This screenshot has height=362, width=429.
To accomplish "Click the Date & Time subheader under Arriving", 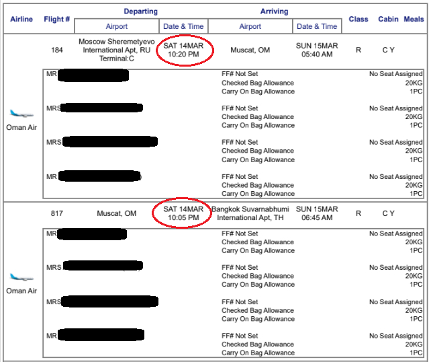I will [x=317, y=27].
